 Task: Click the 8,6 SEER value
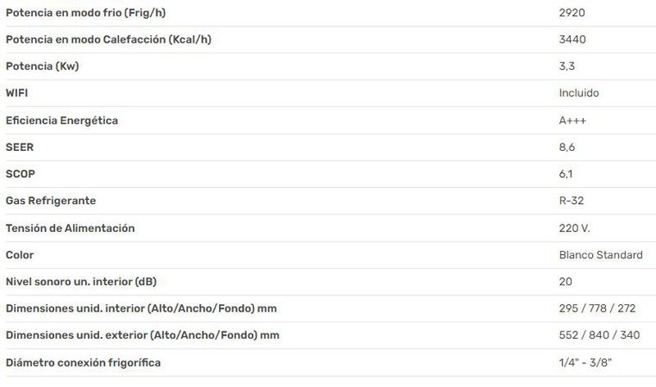click(567, 148)
